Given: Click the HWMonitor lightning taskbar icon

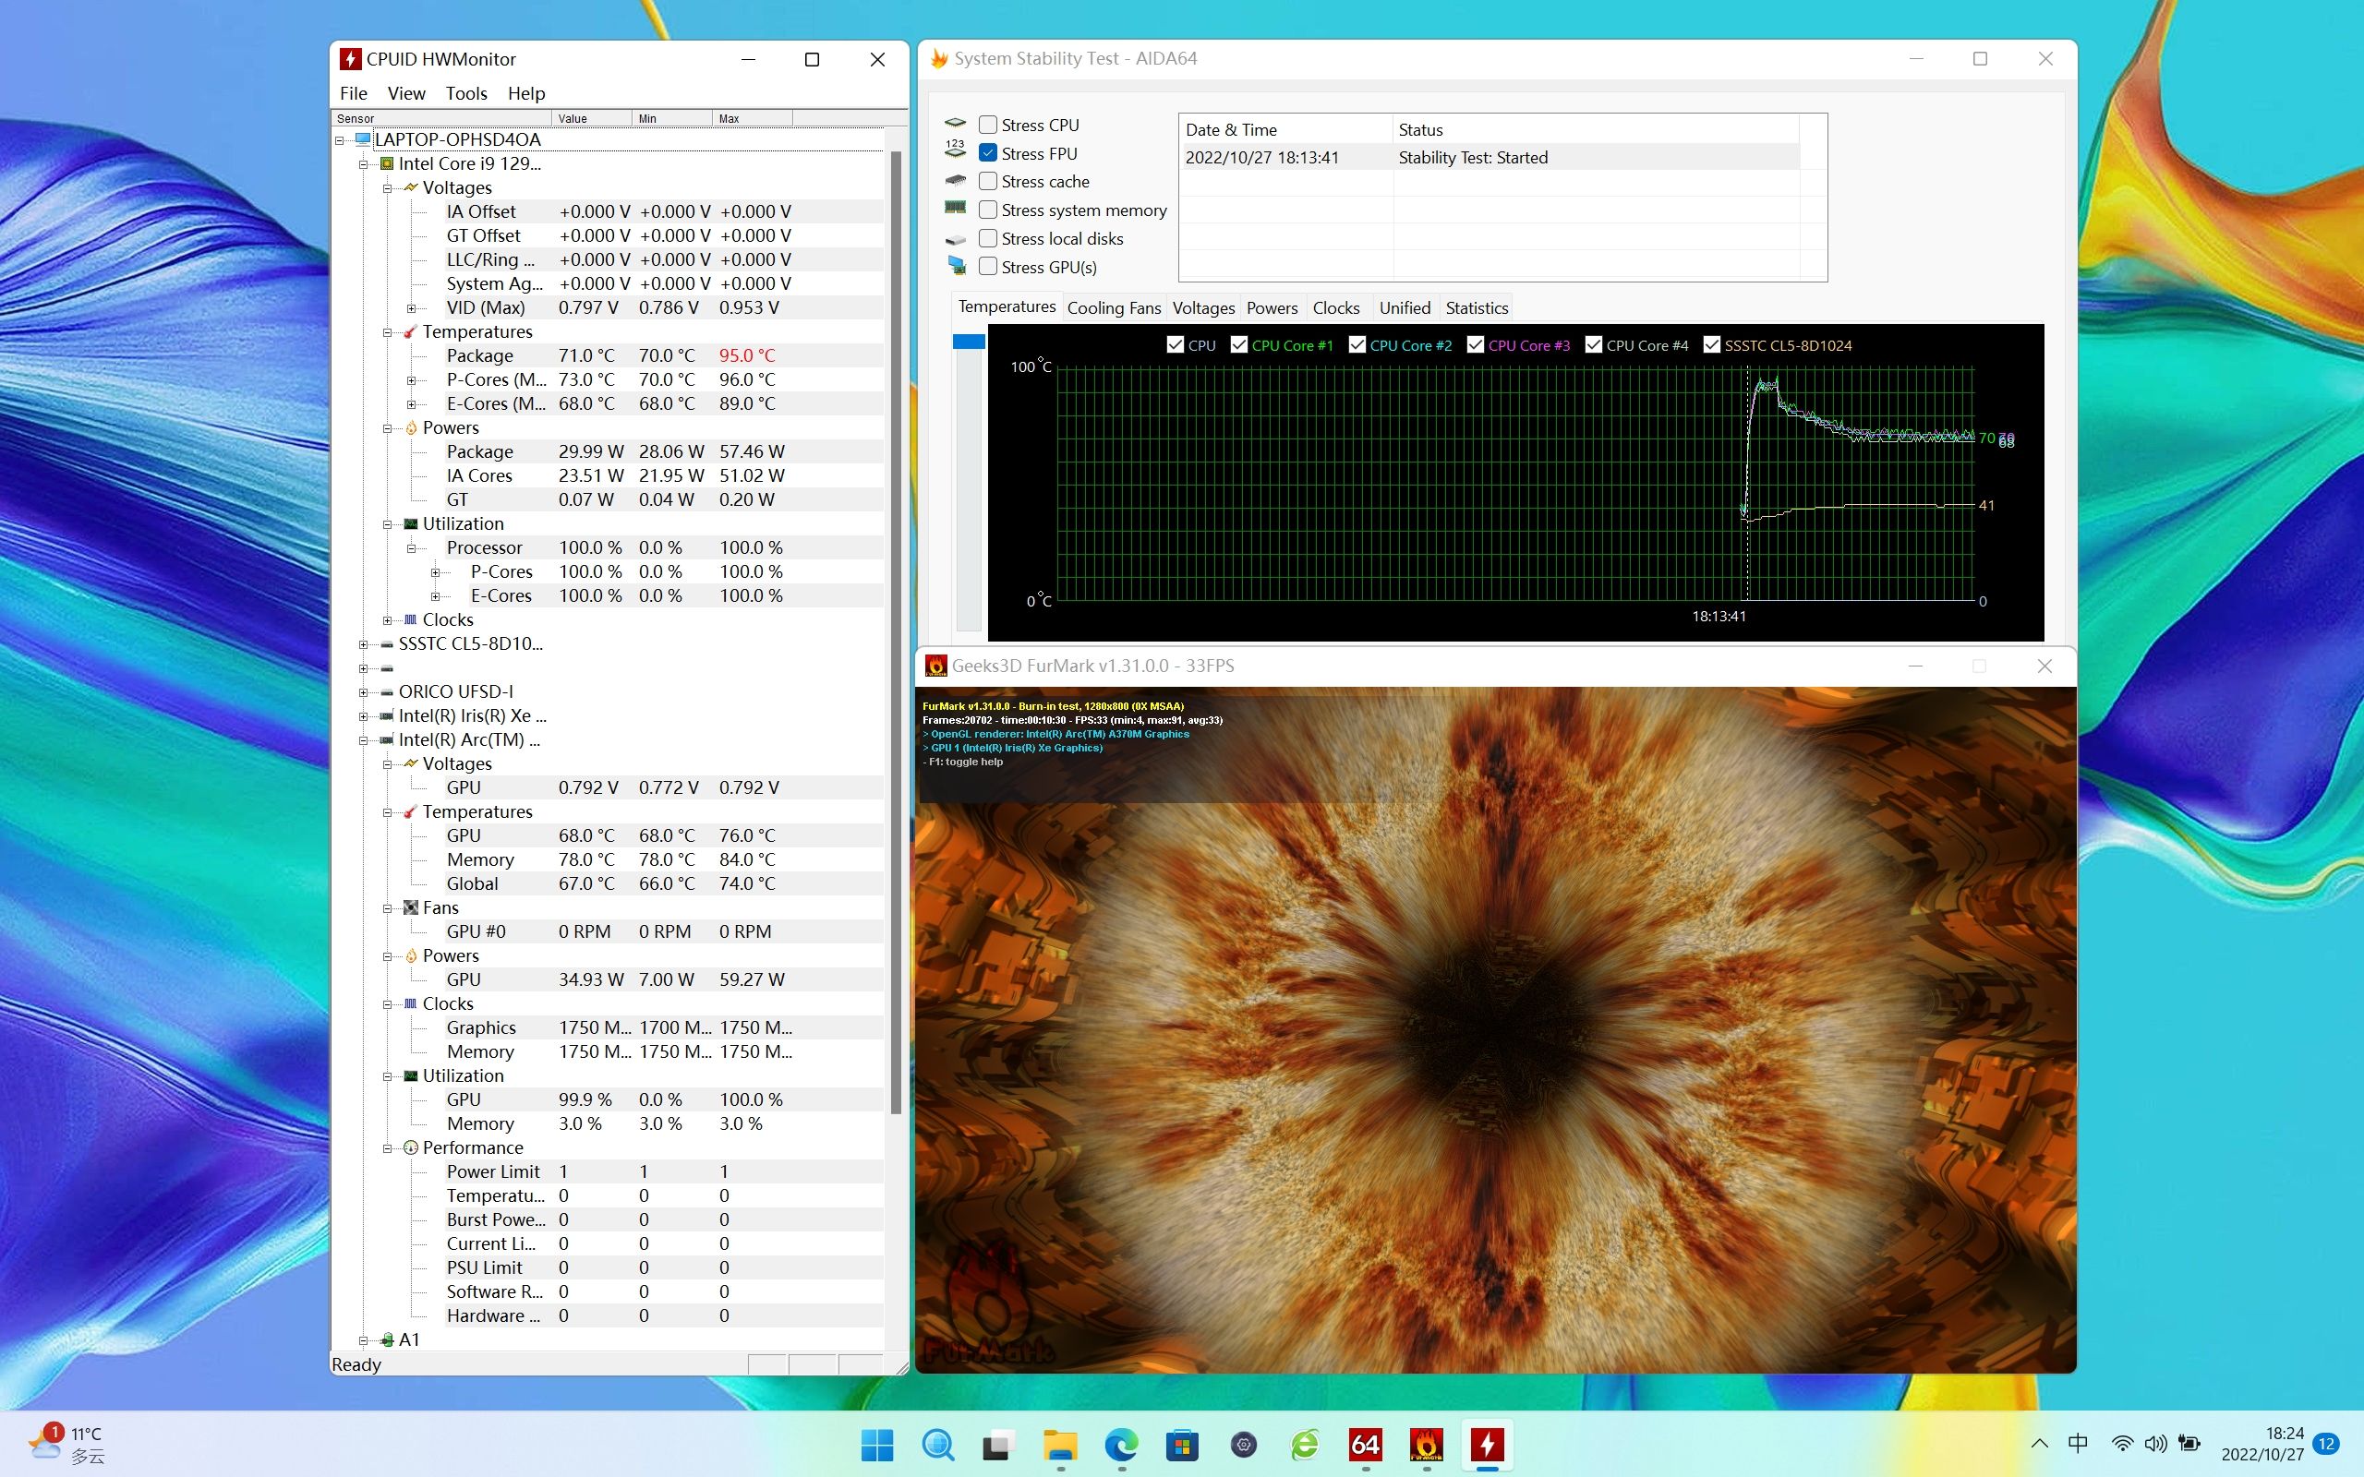Looking at the screenshot, I should (x=1487, y=1444).
